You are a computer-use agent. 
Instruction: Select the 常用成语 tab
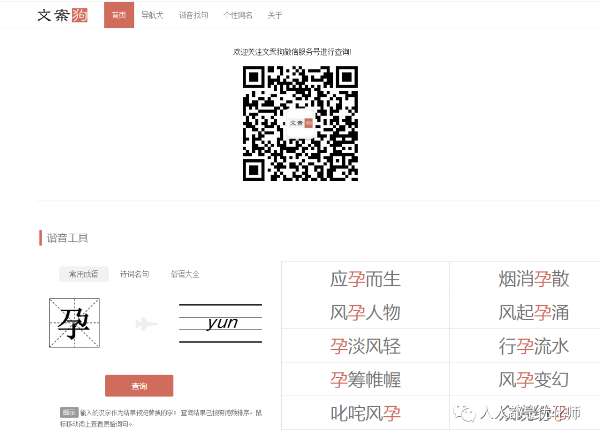tap(84, 274)
